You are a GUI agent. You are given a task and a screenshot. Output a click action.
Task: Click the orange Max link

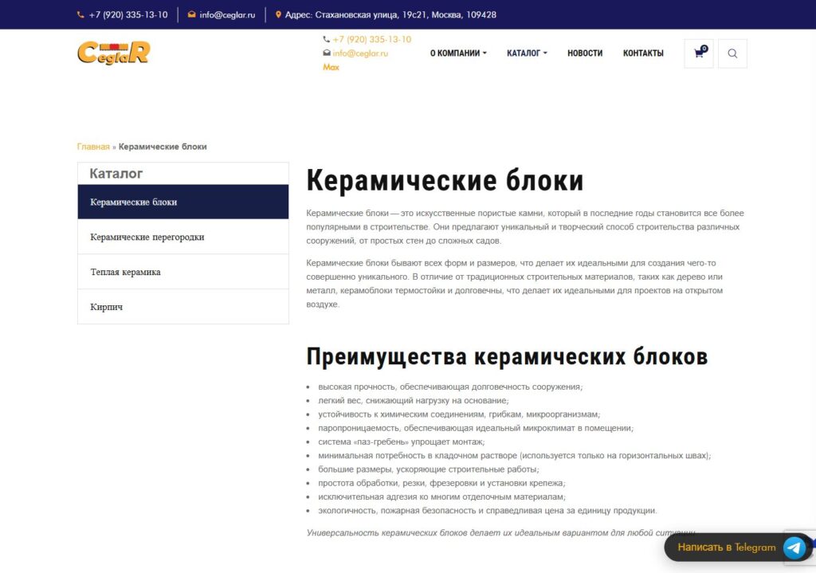point(331,67)
